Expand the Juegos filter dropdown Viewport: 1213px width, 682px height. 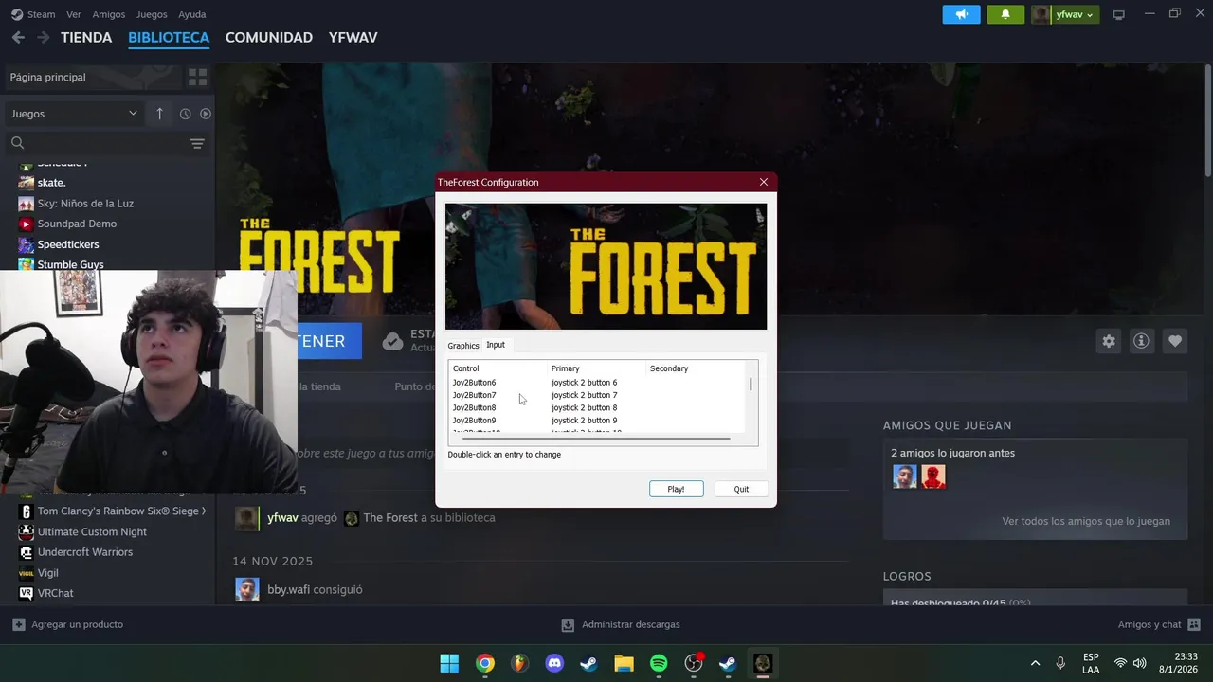point(73,114)
